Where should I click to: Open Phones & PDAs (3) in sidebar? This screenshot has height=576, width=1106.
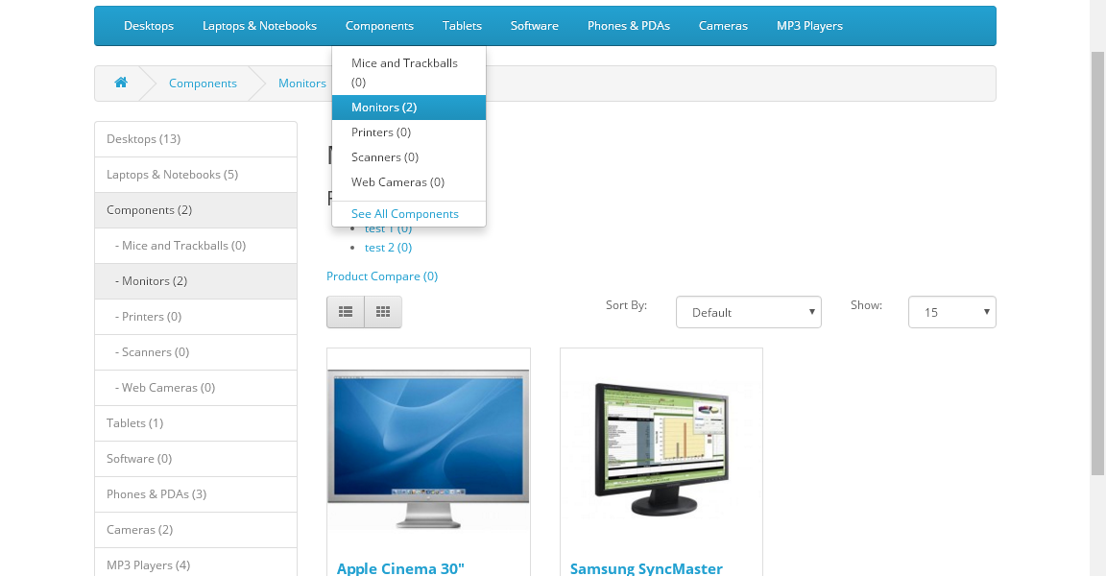click(196, 494)
